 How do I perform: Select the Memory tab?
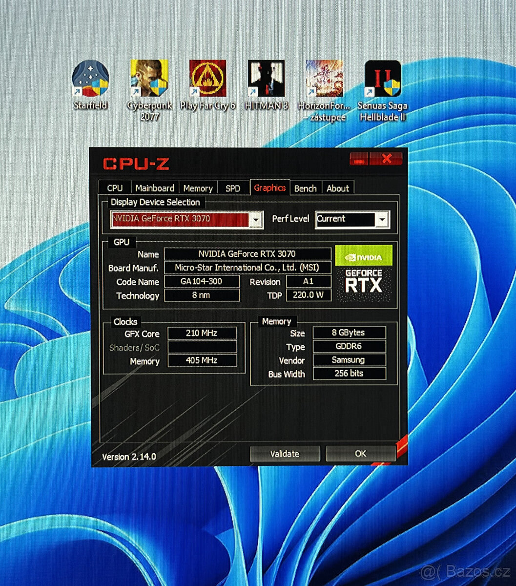pos(198,188)
